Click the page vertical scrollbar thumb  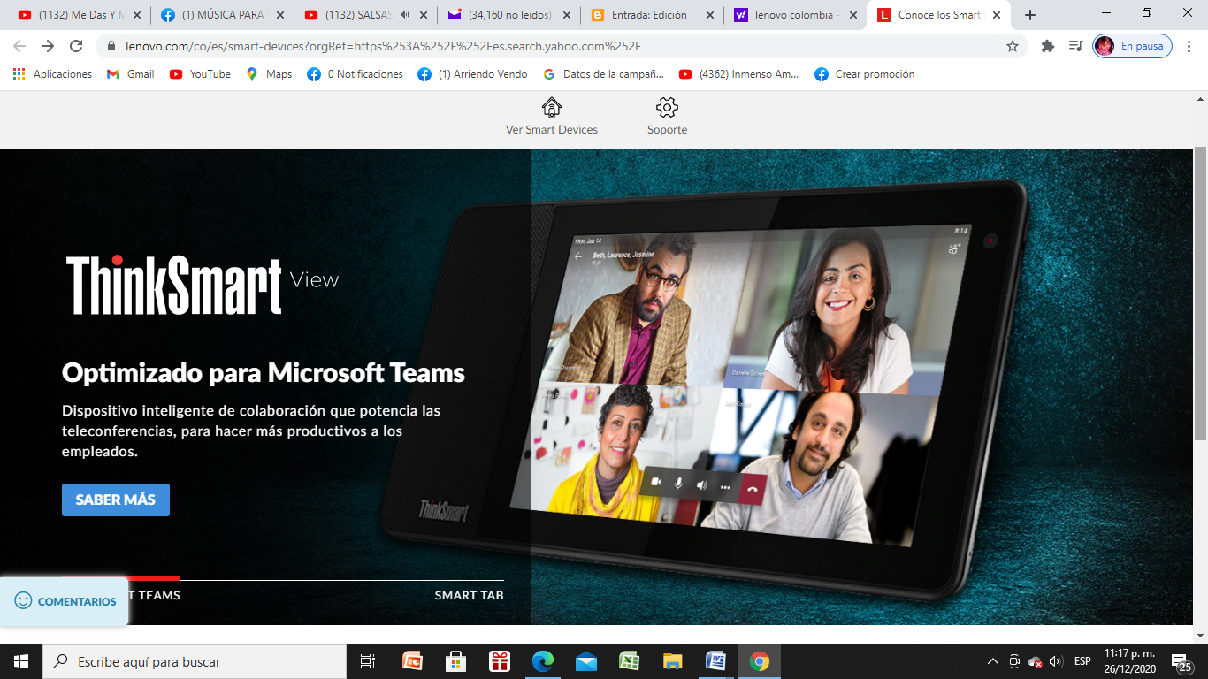click(x=1200, y=292)
